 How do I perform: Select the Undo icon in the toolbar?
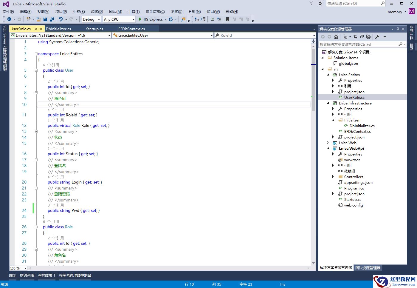[61, 19]
